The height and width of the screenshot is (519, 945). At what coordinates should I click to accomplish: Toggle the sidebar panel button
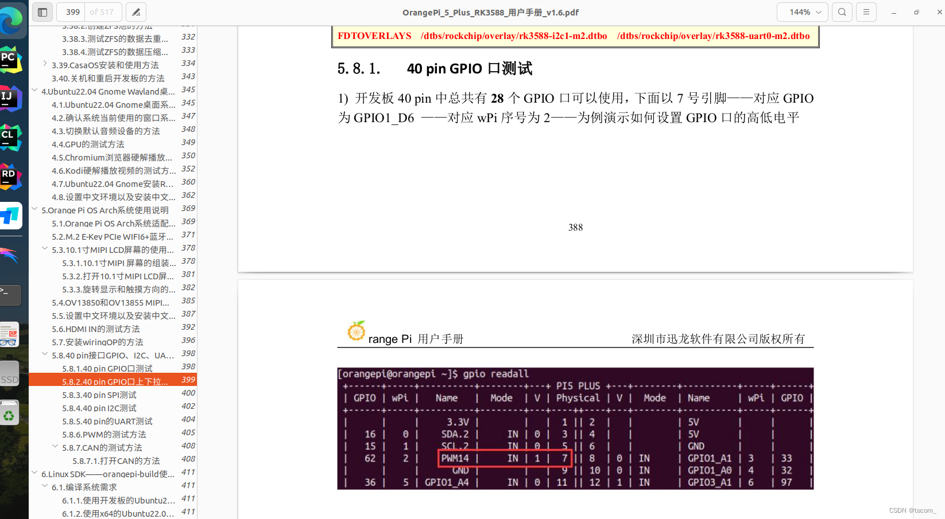[x=42, y=12]
